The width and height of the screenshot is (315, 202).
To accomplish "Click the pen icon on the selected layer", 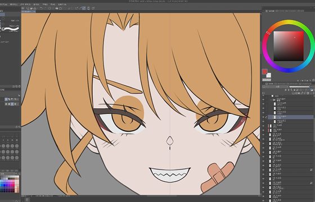I will [267, 117].
